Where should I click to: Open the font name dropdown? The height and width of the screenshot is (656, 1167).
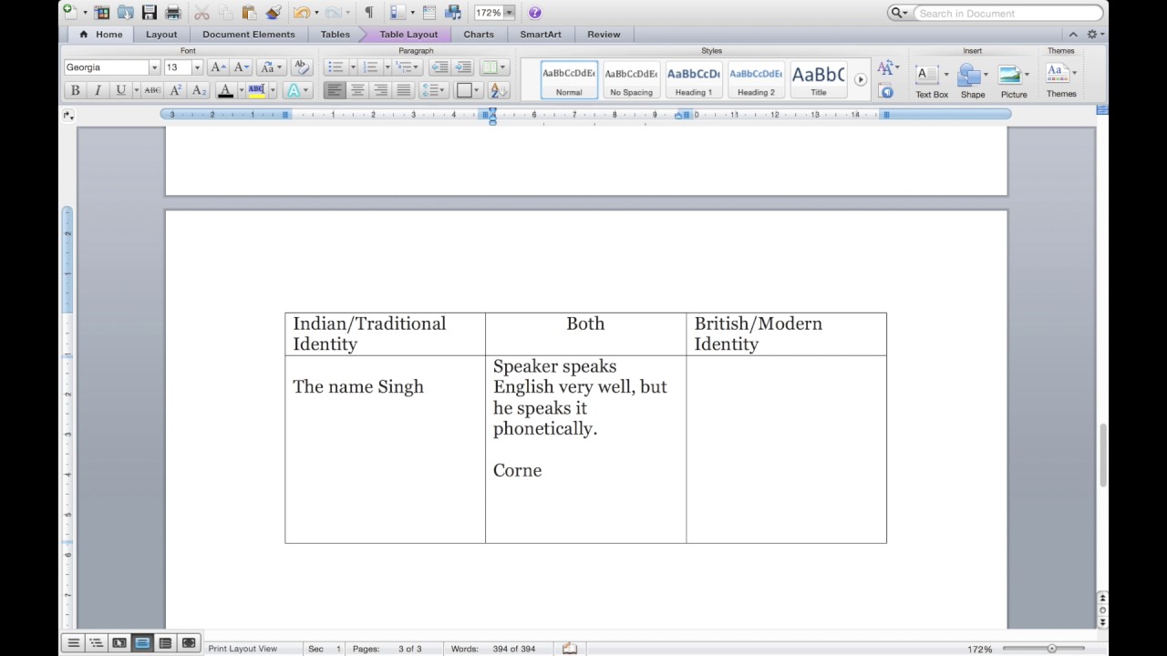pos(154,67)
